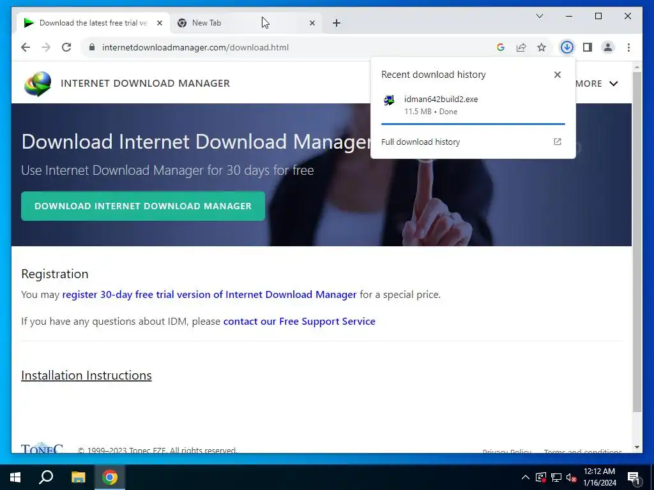Open the Chrome three-dot menu
This screenshot has height=490, width=654.
click(628, 47)
